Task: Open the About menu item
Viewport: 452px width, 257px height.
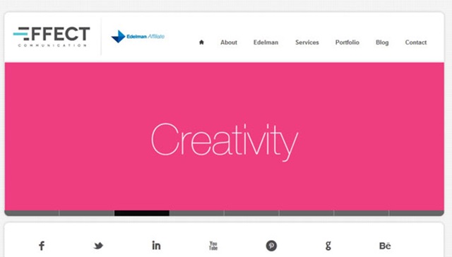Action: [x=229, y=42]
